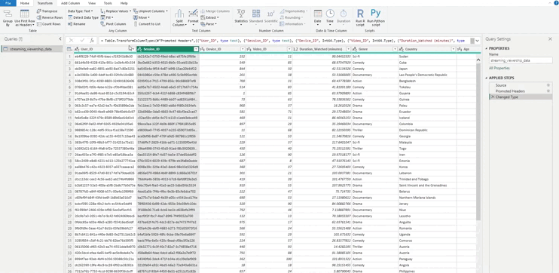Click Use First Row as Headers
Screen dimensions: 559x273
click(25, 18)
